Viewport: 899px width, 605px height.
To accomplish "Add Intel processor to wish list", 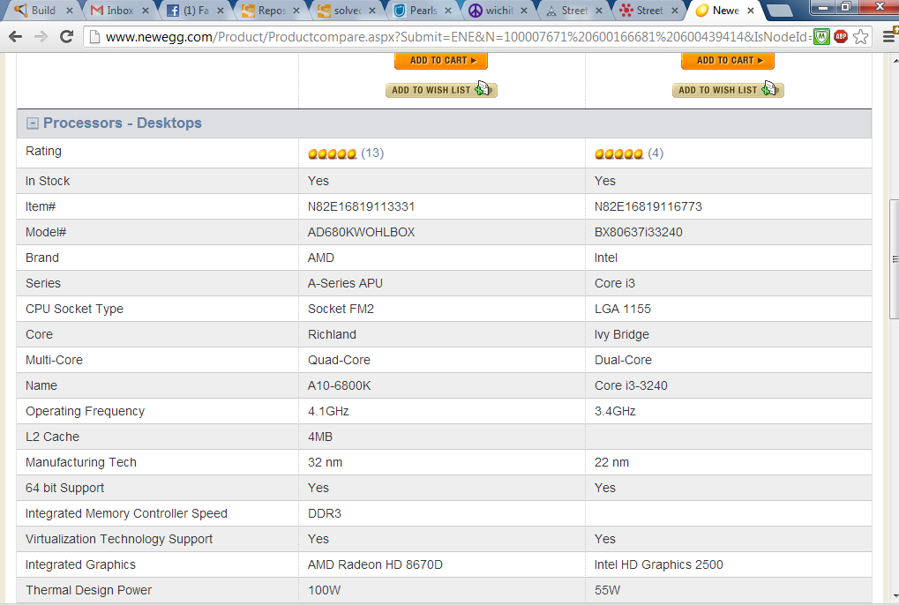I will coord(728,90).
